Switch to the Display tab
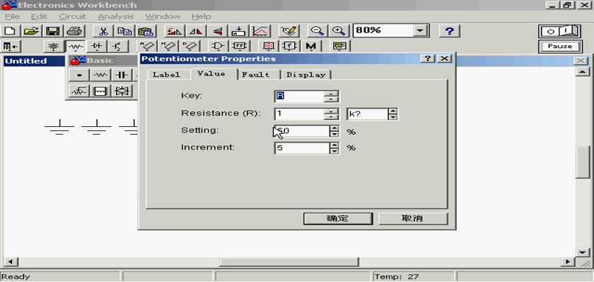Viewport: 594px width, 282px height. [x=306, y=75]
